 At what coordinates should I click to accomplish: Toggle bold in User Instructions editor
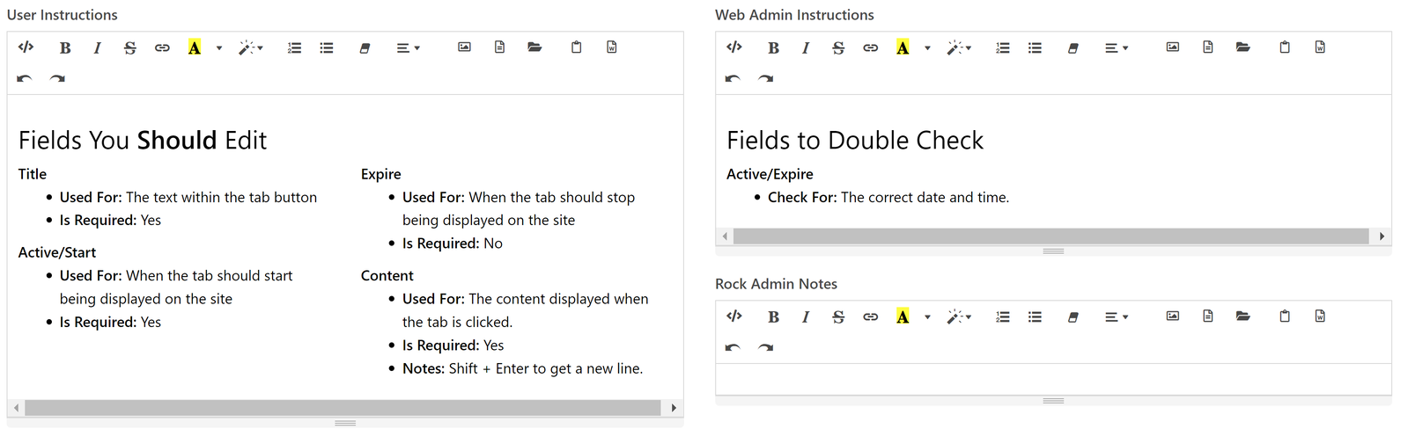65,47
